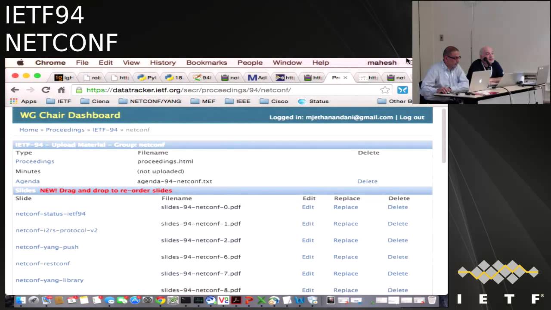The width and height of the screenshot is (551, 310).
Task: Open the Proceedings link under Type
Action: coord(35,161)
